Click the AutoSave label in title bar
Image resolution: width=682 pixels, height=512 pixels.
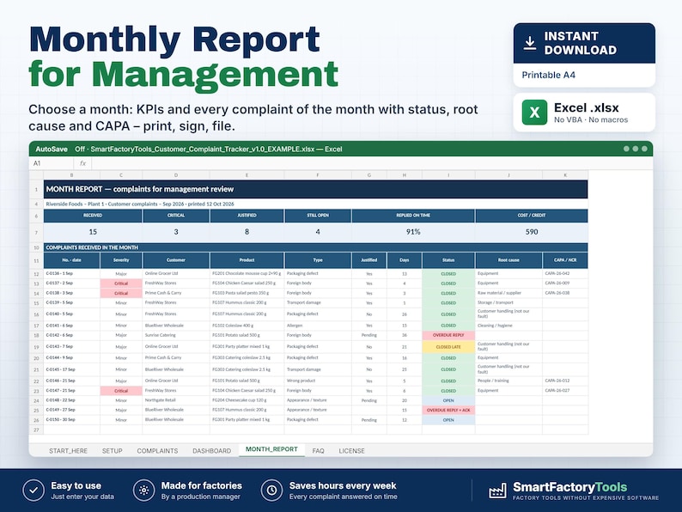coord(52,149)
